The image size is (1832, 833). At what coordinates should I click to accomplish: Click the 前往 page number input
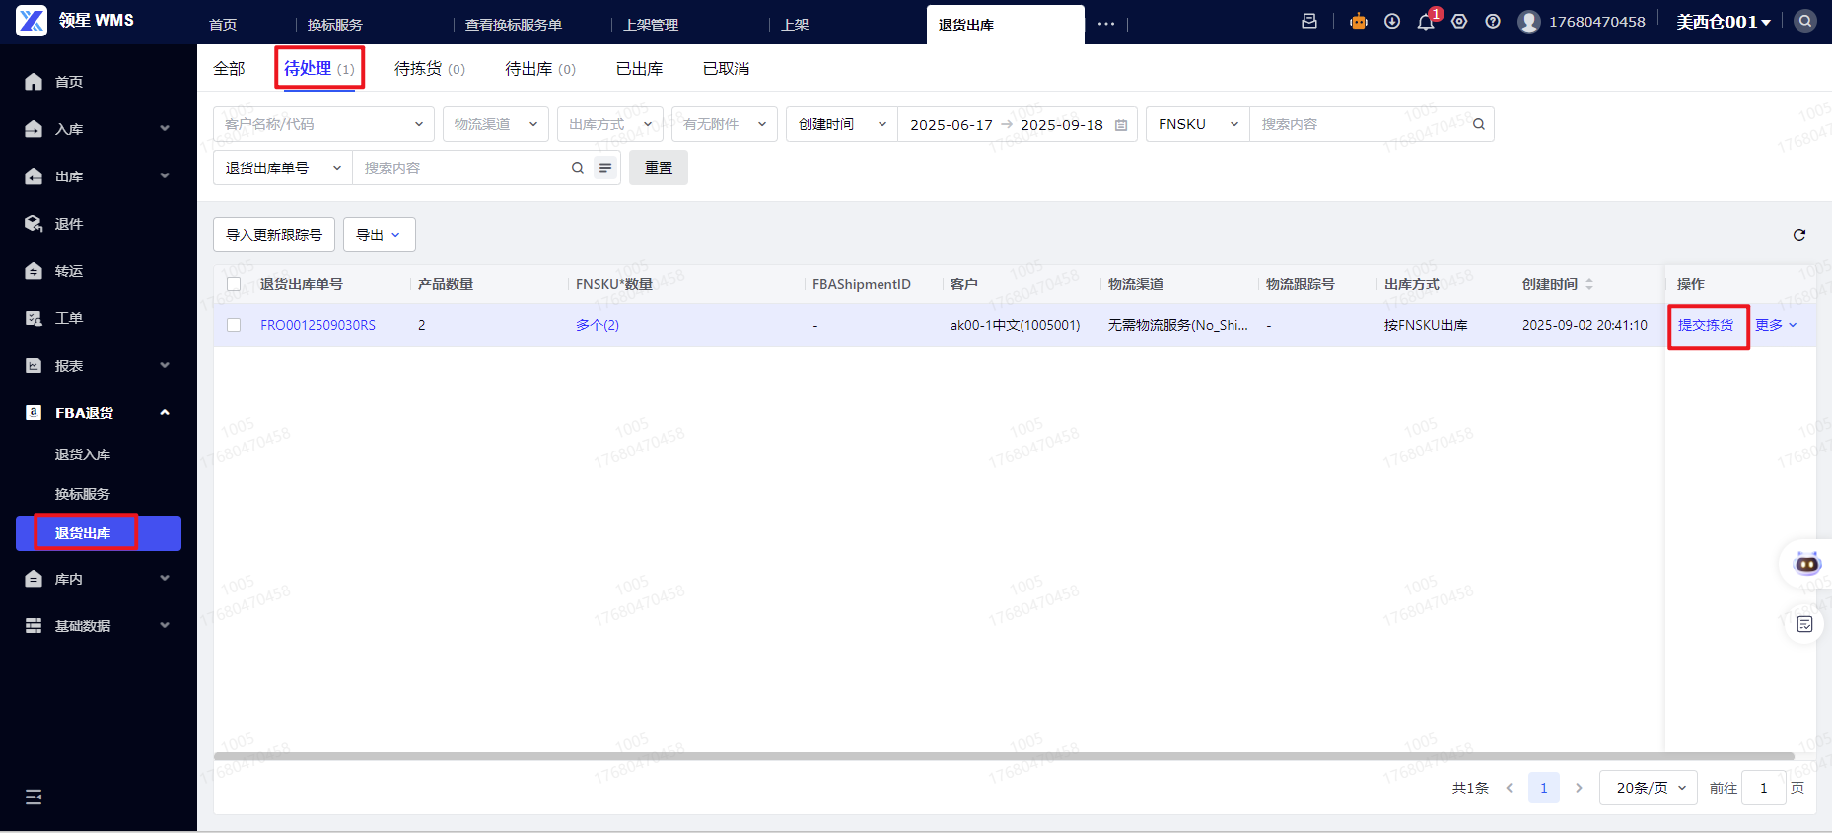point(1764,788)
